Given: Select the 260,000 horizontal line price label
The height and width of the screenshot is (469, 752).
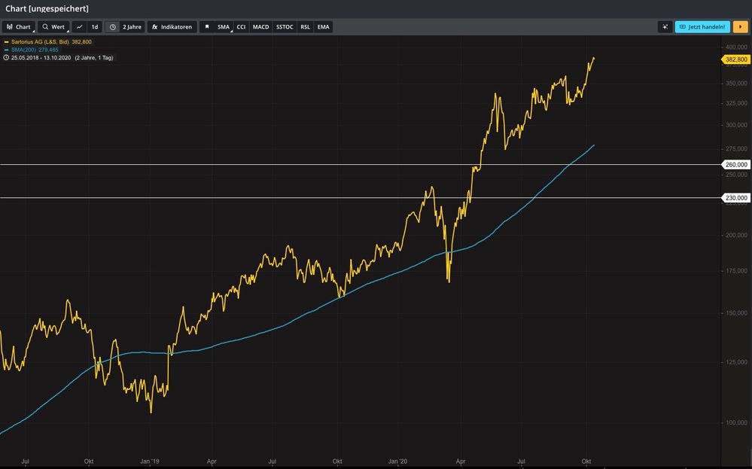Looking at the screenshot, I should point(735,164).
